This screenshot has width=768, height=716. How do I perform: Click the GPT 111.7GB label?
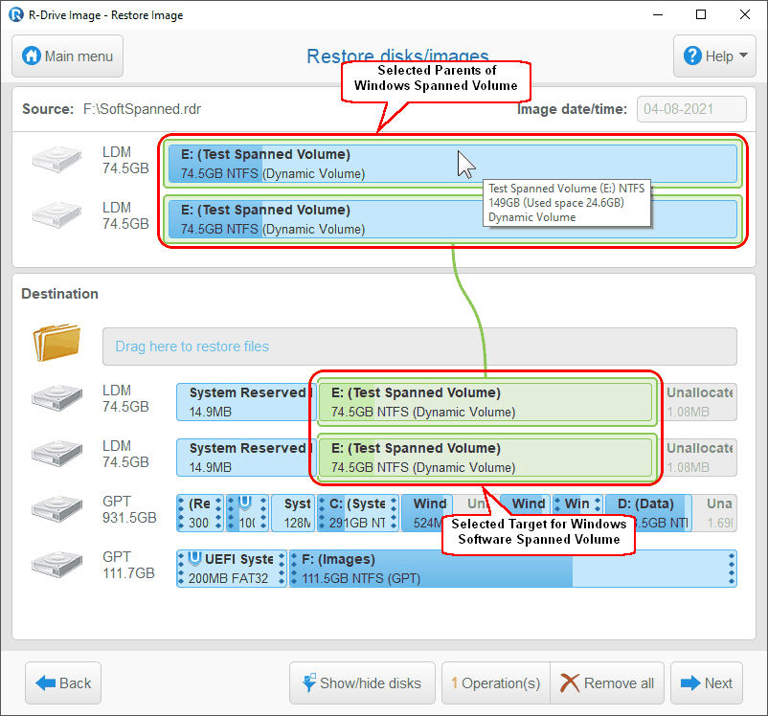pyautogui.click(x=128, y=565)
